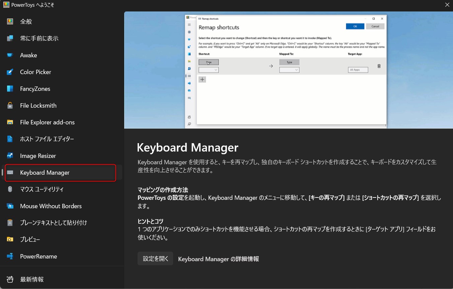This screenshot has width=453, height=289.
Task: Click the ホスト ファイル エディター document icon
Action: pos(10,139)
